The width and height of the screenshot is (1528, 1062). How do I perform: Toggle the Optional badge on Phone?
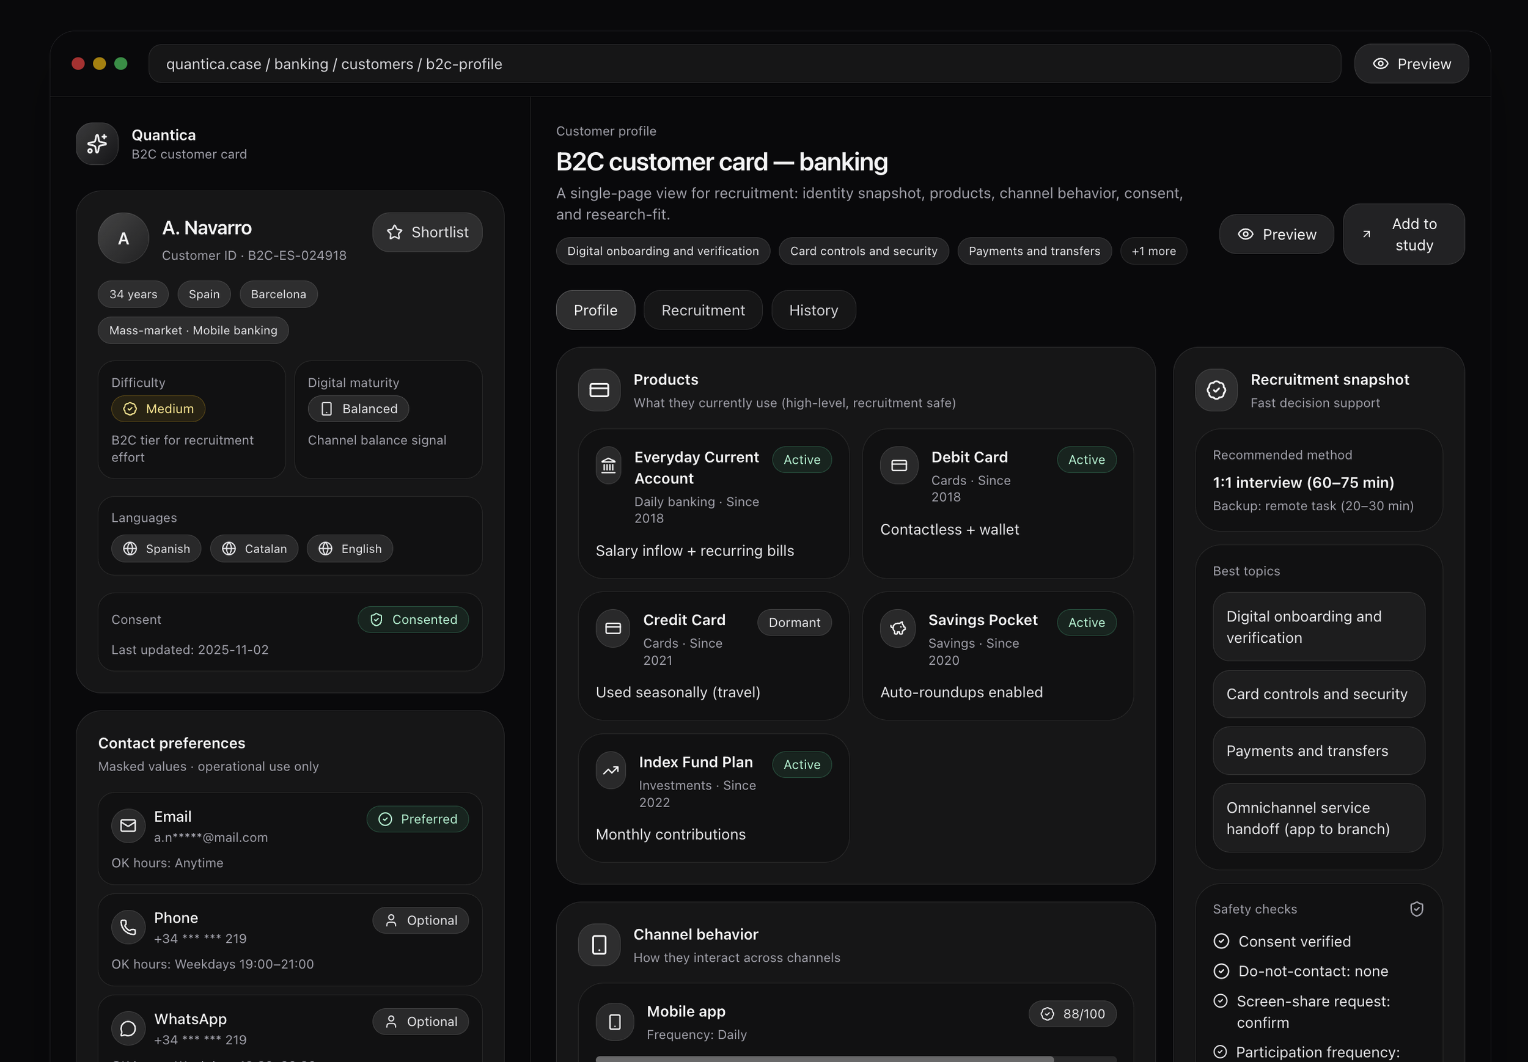(421, 920)
